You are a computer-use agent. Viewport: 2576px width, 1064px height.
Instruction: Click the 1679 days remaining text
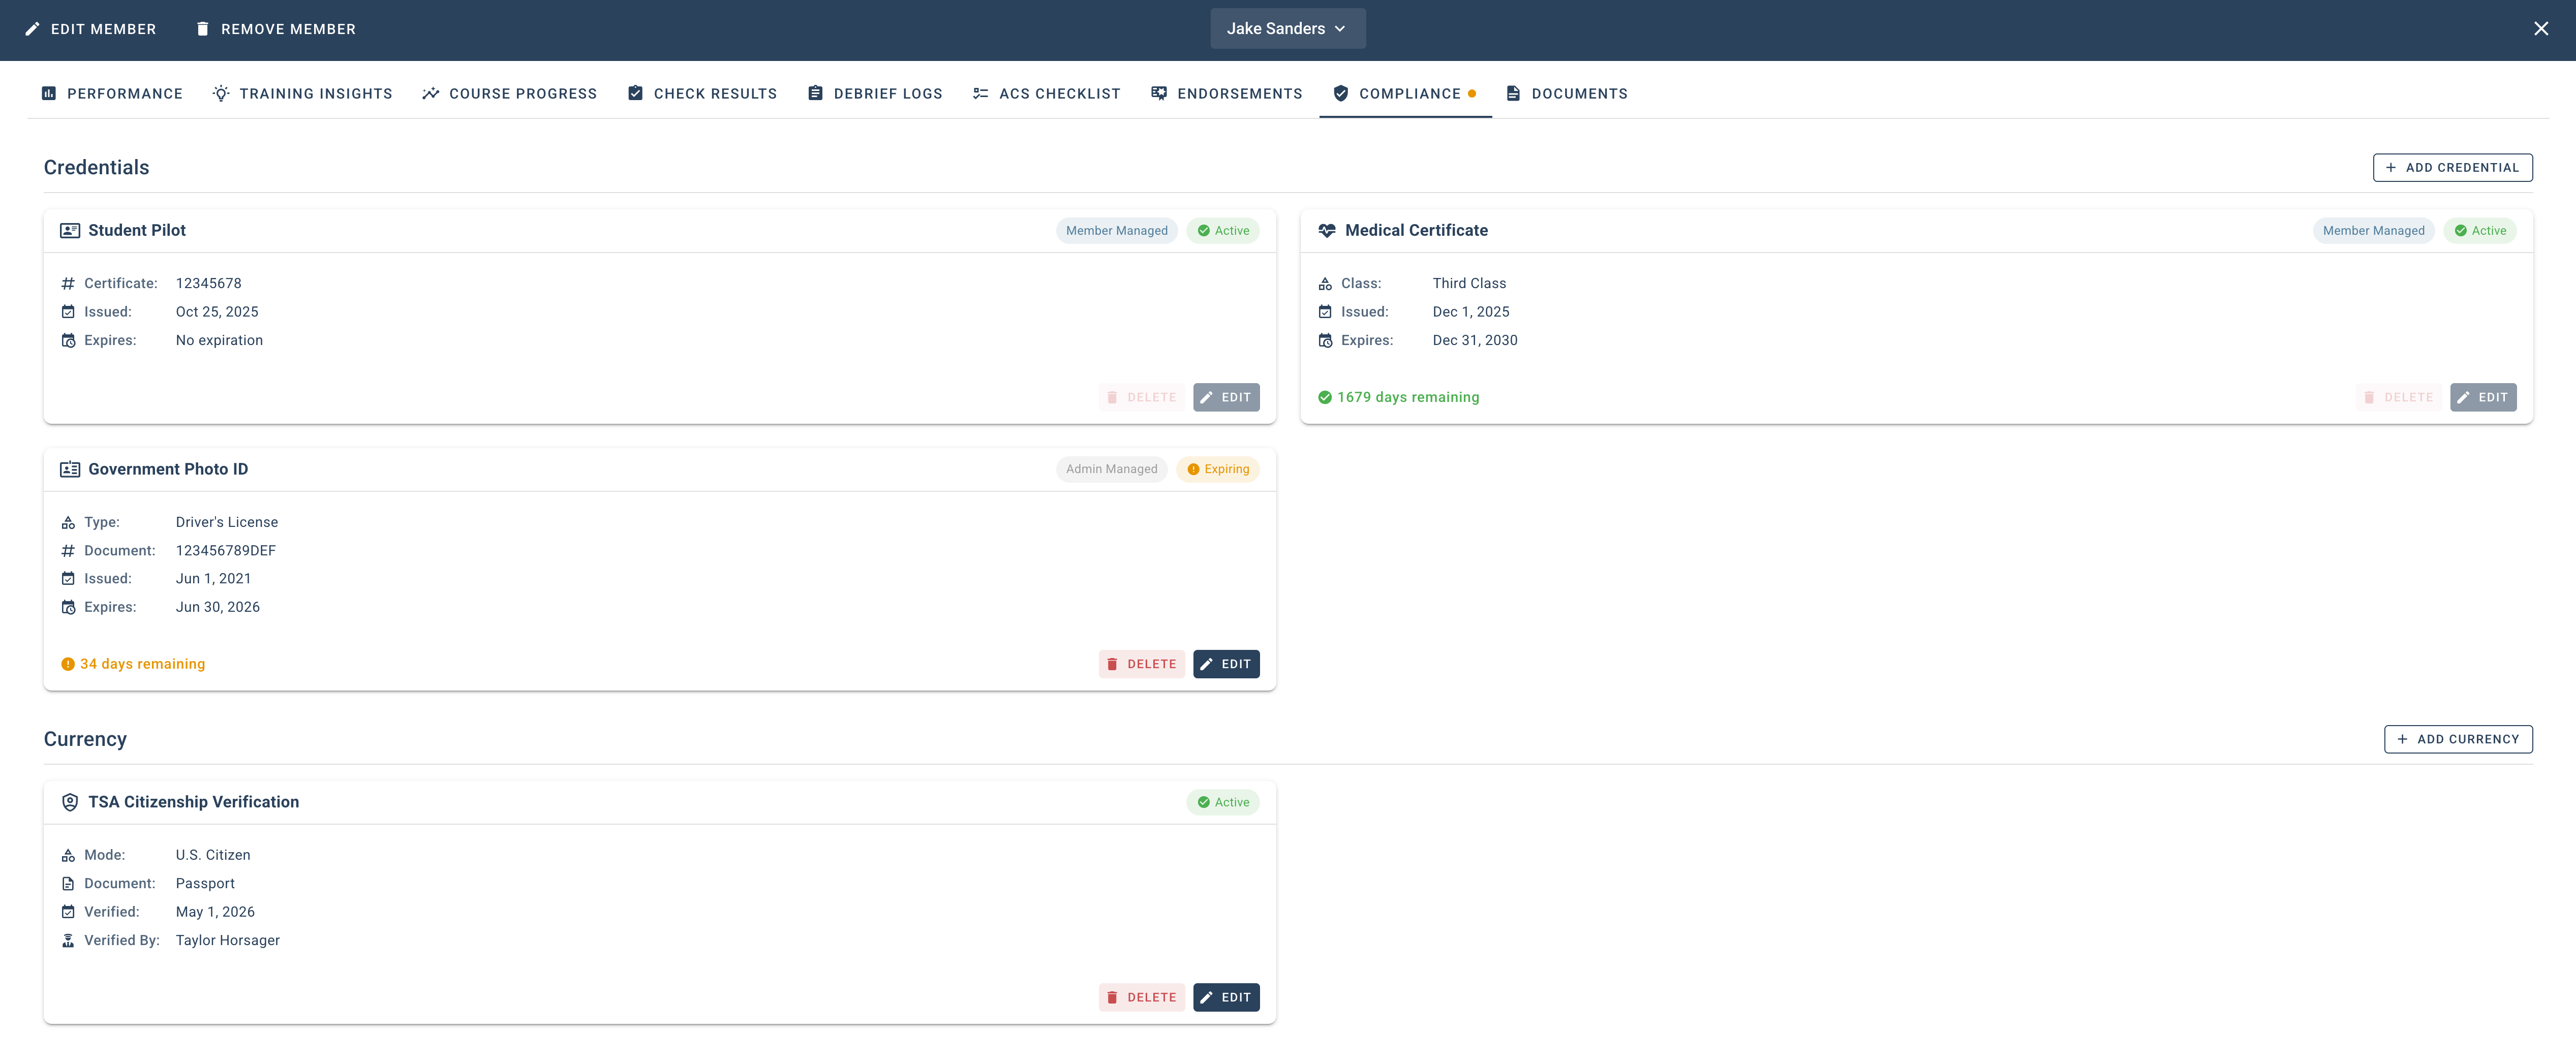pos(1408,397)
